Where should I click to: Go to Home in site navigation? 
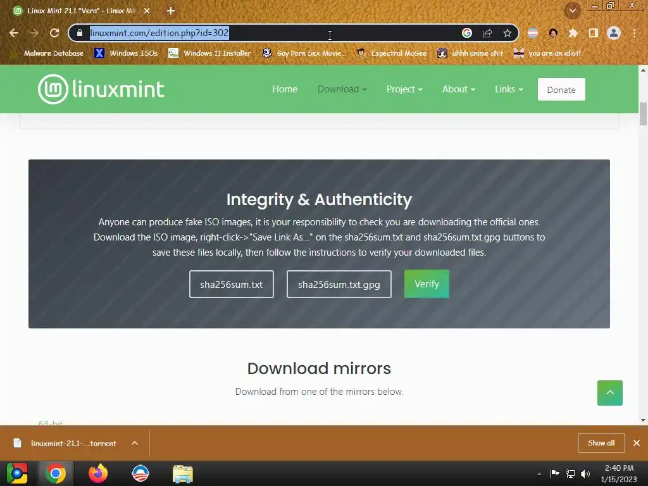pos(285,89)
